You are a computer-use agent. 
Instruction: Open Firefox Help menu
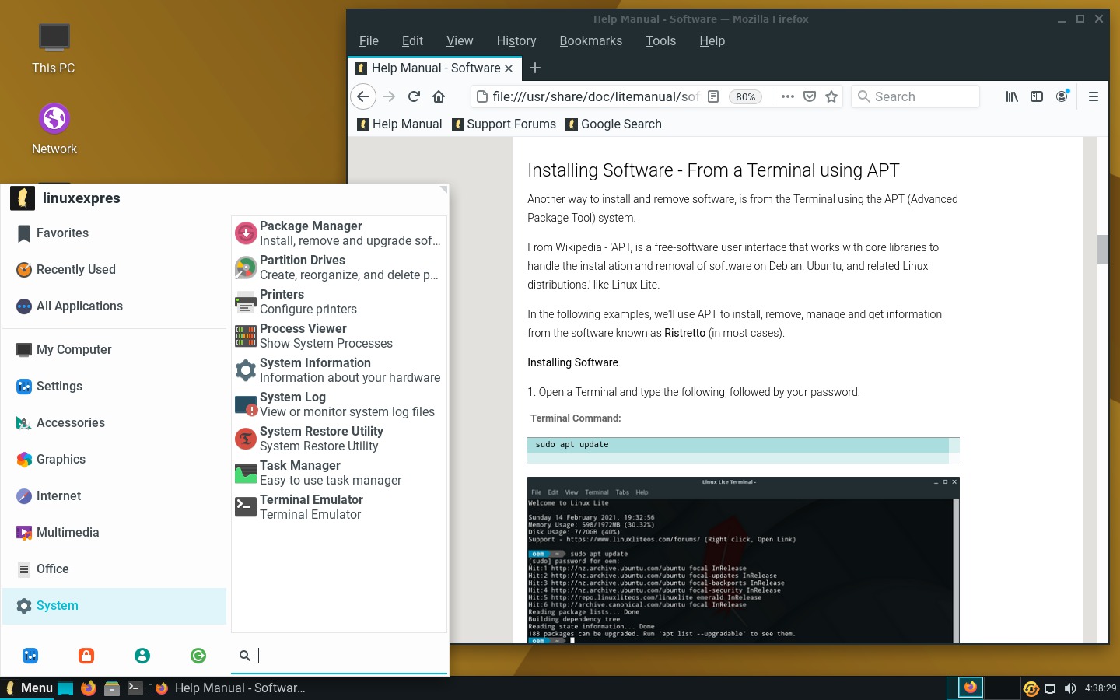coord(712,40)
